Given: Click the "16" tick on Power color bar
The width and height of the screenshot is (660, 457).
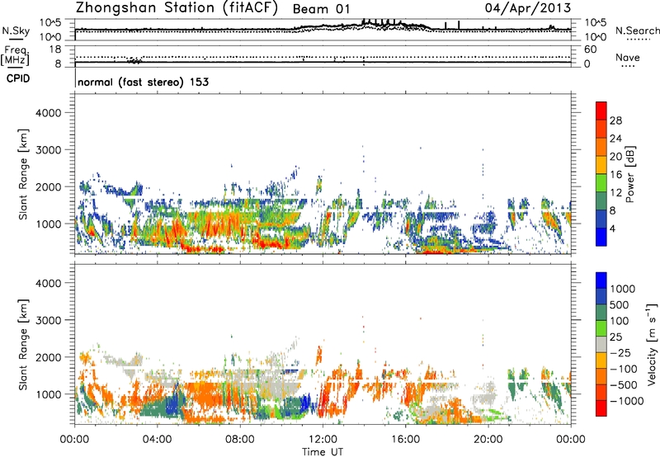Looking at the screenshot, I should 615,175.
